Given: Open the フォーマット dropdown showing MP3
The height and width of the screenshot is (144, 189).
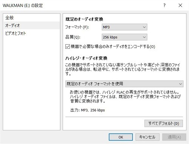Looking at the screenshot, I should click(x=124, y=27).
